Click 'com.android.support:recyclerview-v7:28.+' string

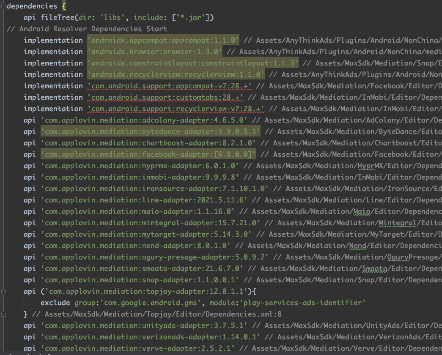pyautogui.click(x=176, y=109)
